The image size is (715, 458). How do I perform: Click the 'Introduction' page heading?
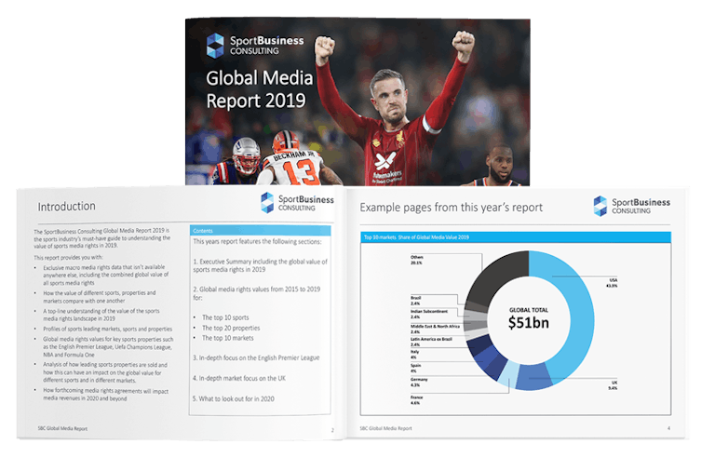pos(67,207)
